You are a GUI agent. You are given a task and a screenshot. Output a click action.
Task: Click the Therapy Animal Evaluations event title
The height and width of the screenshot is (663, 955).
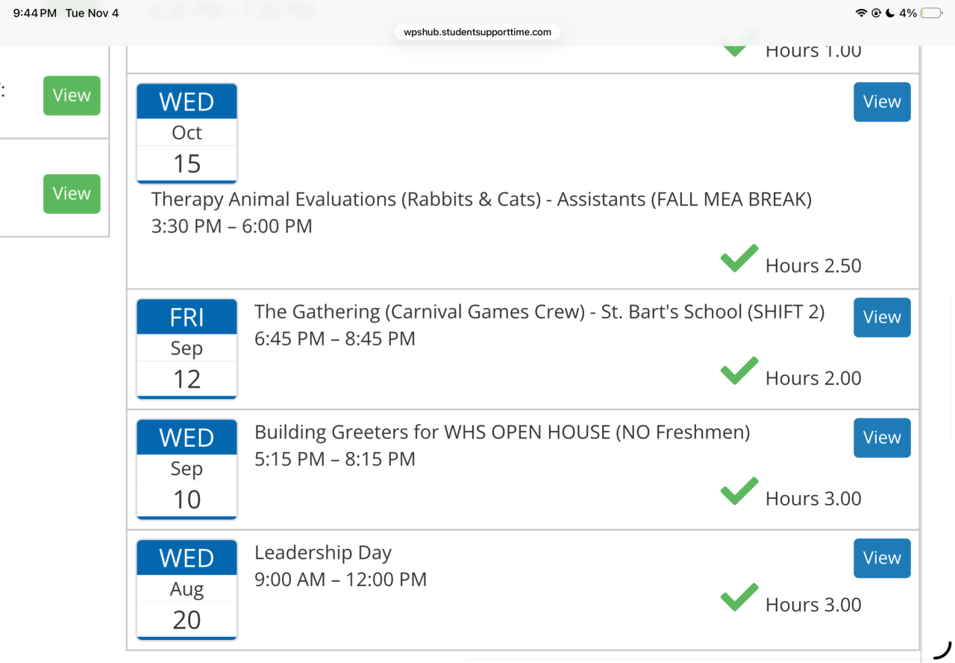481,200
